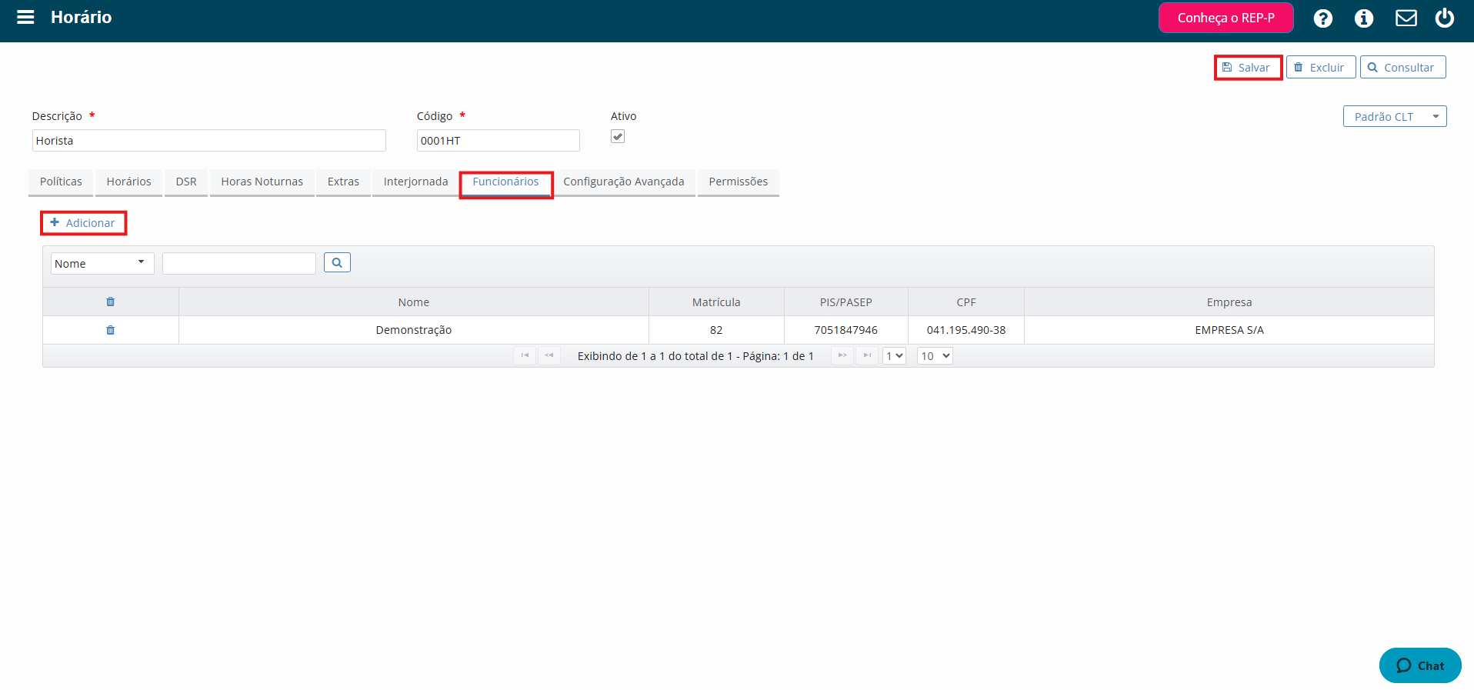Open the hamburger main menu
Screen dimensions: 1474x690
coord(25,17)
